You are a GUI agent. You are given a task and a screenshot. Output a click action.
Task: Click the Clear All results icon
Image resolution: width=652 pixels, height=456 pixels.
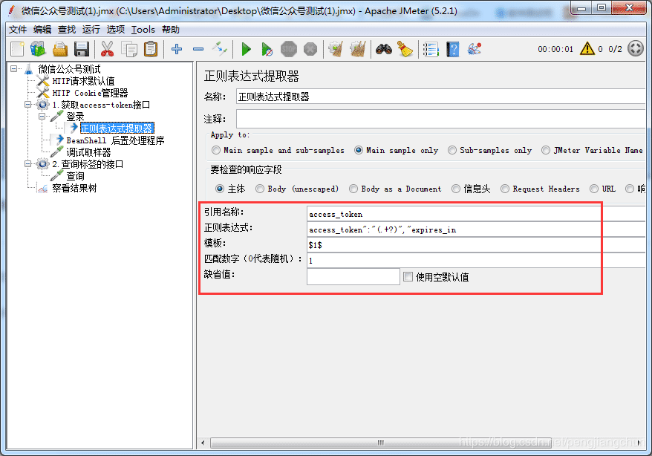[358, 49]
